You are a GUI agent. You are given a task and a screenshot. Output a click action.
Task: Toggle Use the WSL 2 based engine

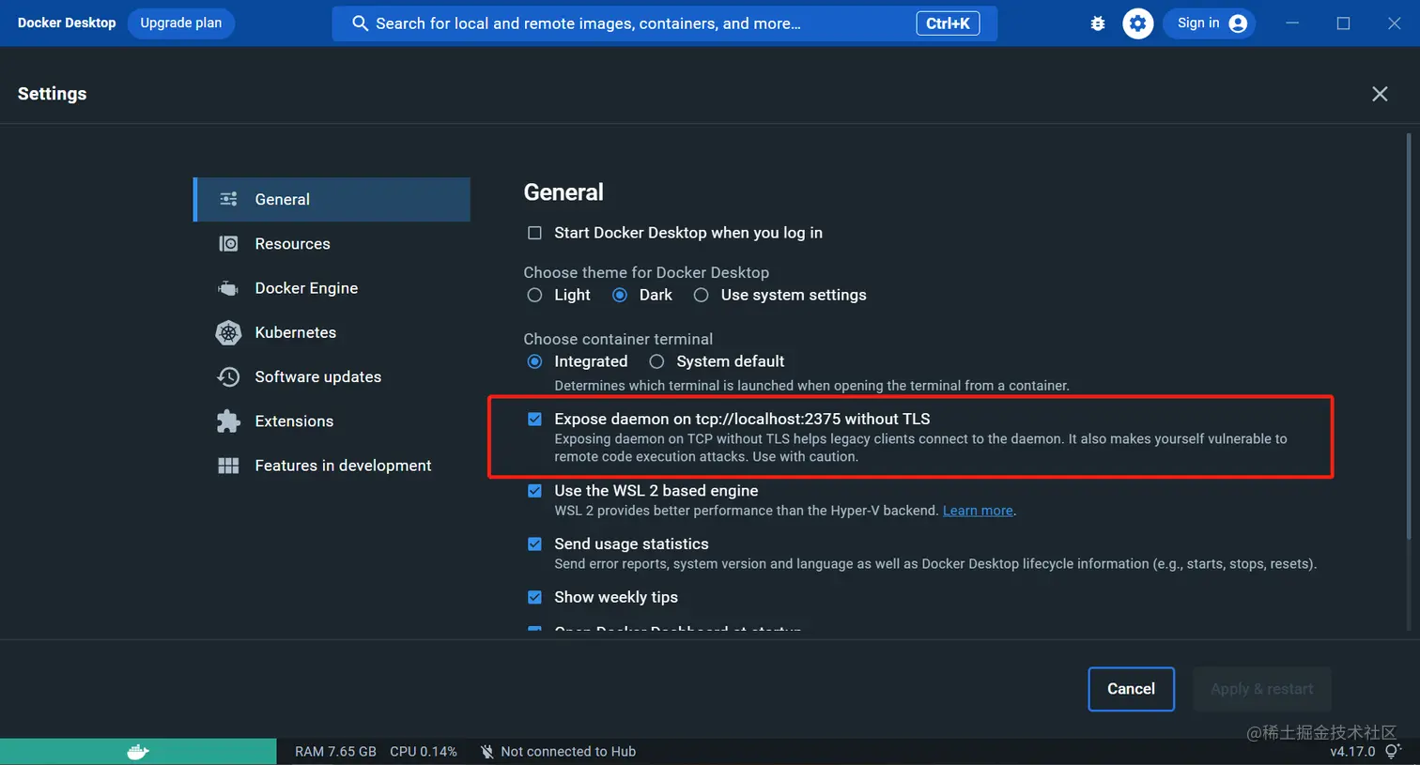click(x=534, y=491)
